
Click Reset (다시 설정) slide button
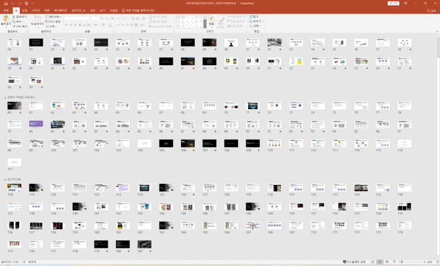[x=53, y=21]
